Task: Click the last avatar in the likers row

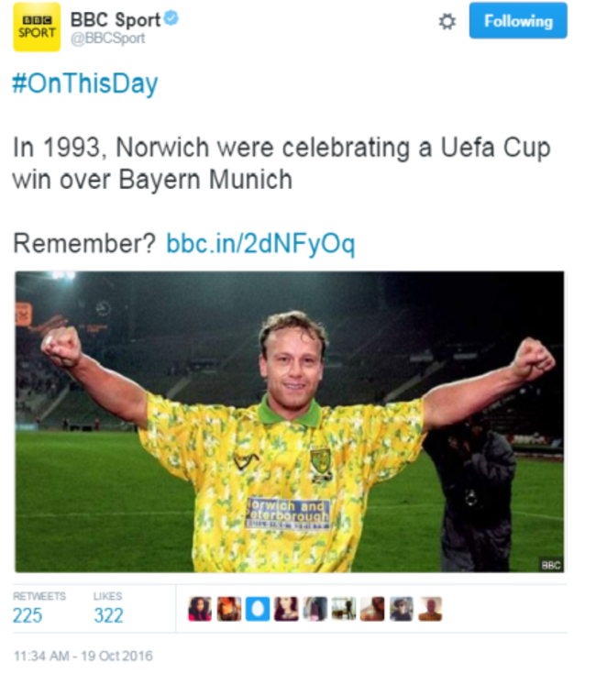Action: coord(430,609)
